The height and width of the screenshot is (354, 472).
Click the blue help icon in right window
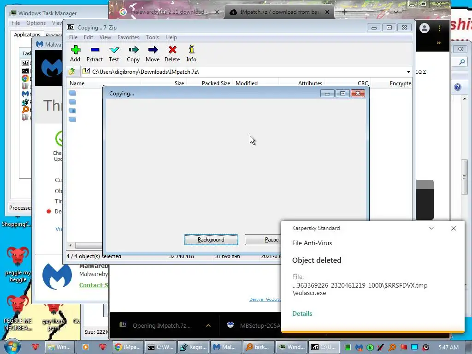[x=458, y=87]
